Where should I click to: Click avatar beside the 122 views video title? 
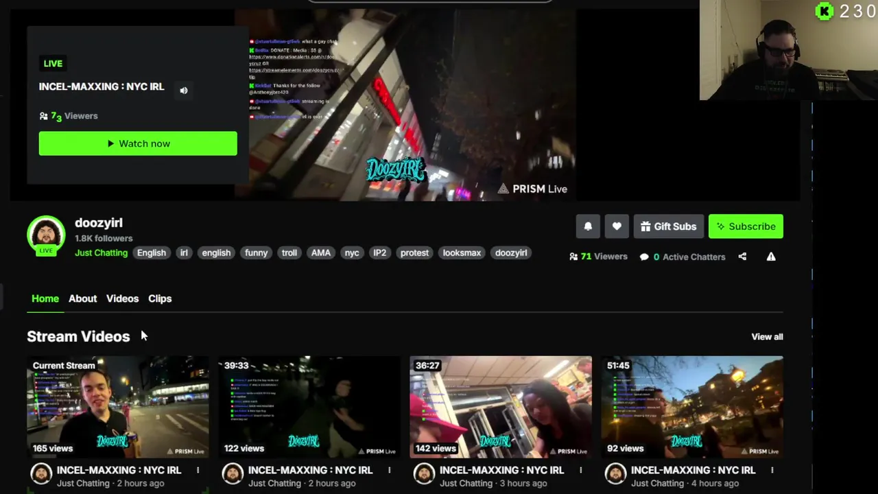pyautogui.click(x=233, y=474)
